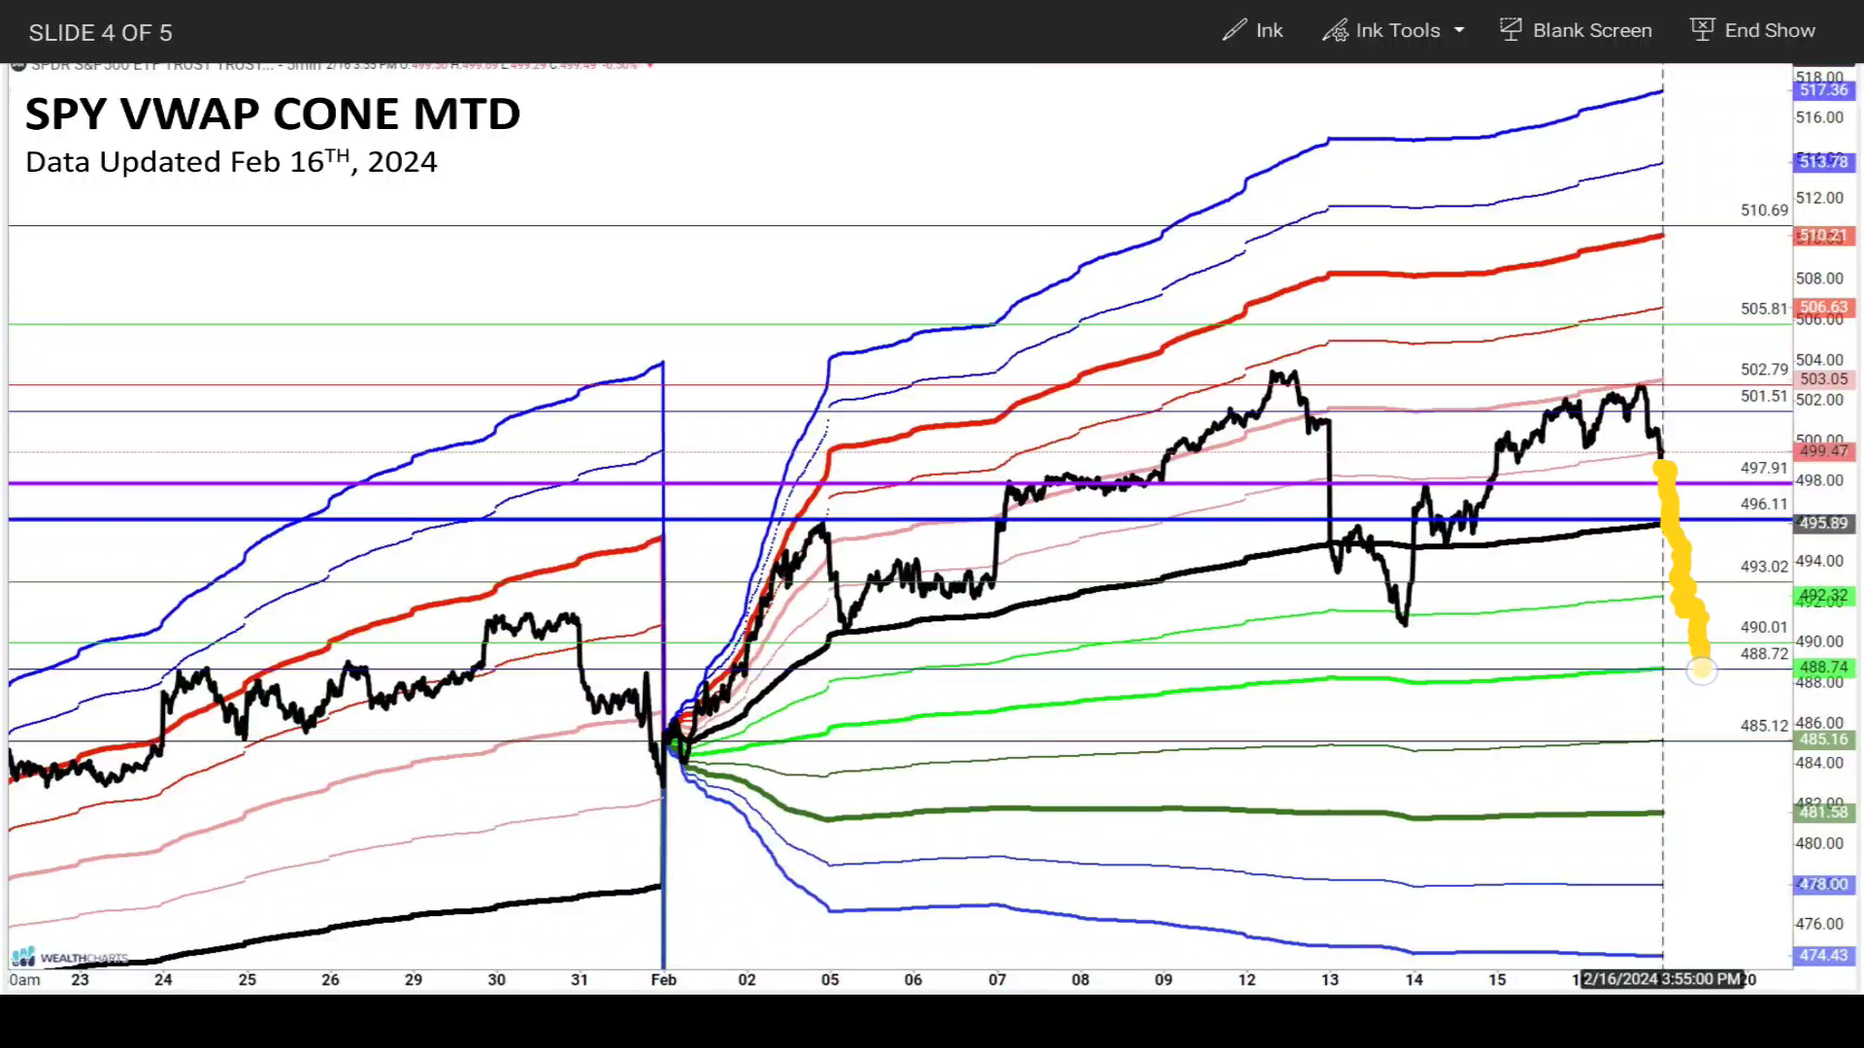
Task: Click the 502.79 level annotation
Action: (x=1764, y=370)
